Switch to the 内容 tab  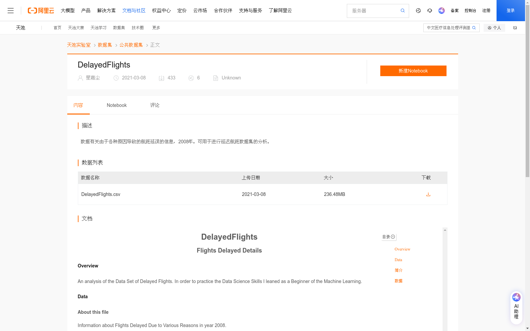tap(78, 105)
